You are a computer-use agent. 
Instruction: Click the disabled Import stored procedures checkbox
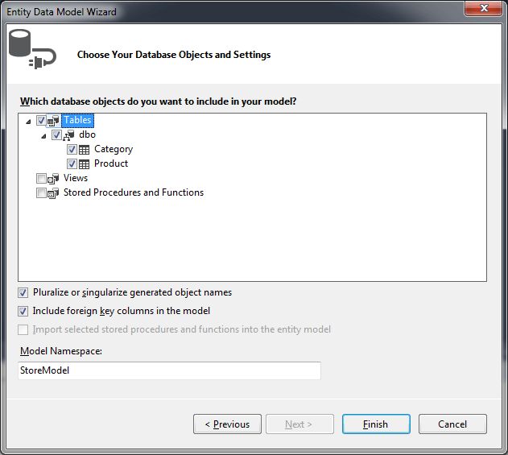pos(23,329)
